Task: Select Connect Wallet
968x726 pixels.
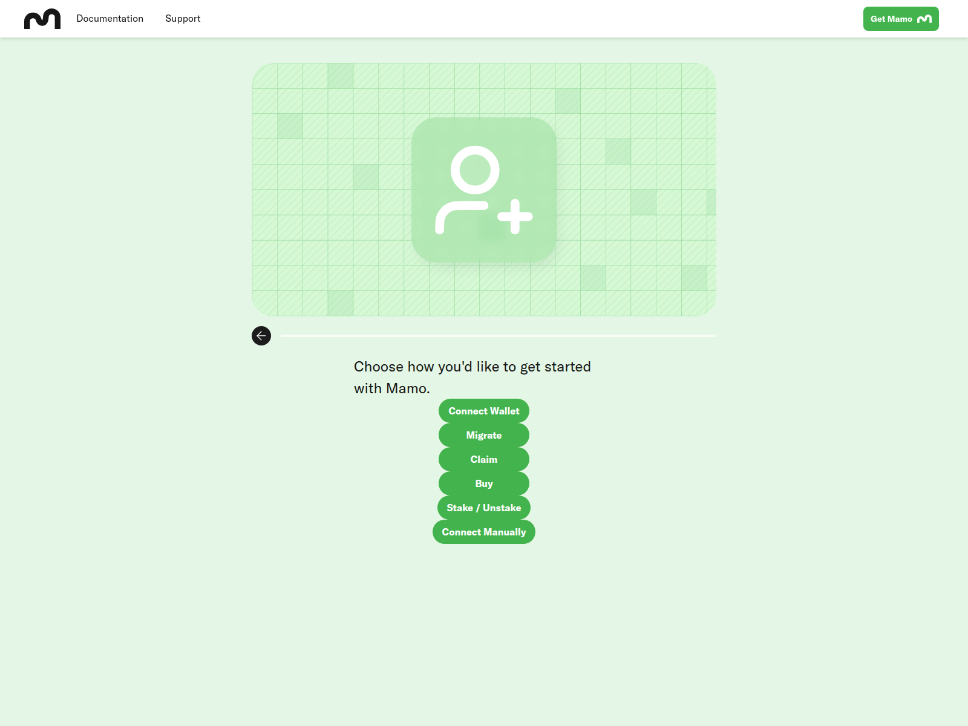Action: [x=483, y=411]
